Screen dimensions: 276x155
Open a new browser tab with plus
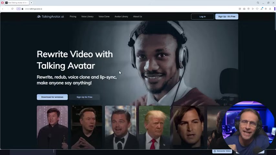(x=31, y=3)
